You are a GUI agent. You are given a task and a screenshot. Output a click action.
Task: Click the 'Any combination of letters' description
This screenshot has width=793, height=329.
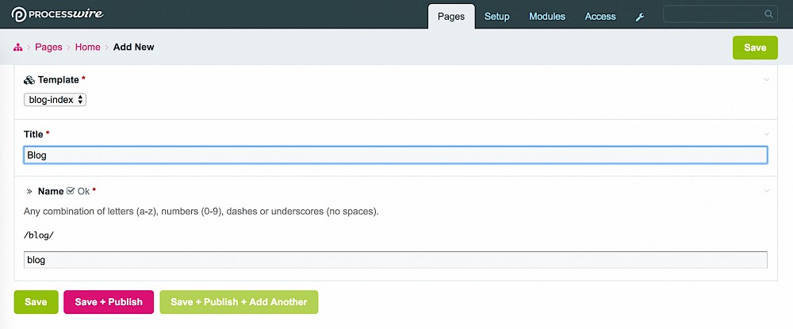point(201,211)
